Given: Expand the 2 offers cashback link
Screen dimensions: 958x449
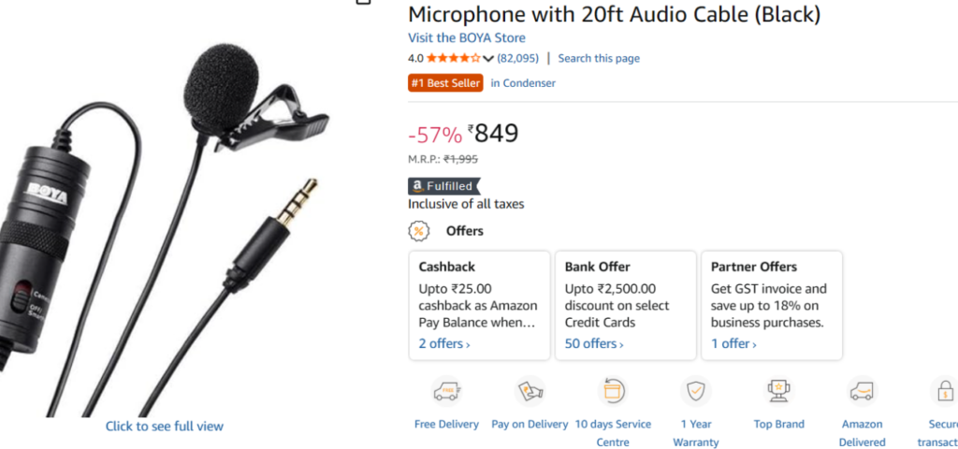Looking at the screenshot, I should click(x=444, y=343).
